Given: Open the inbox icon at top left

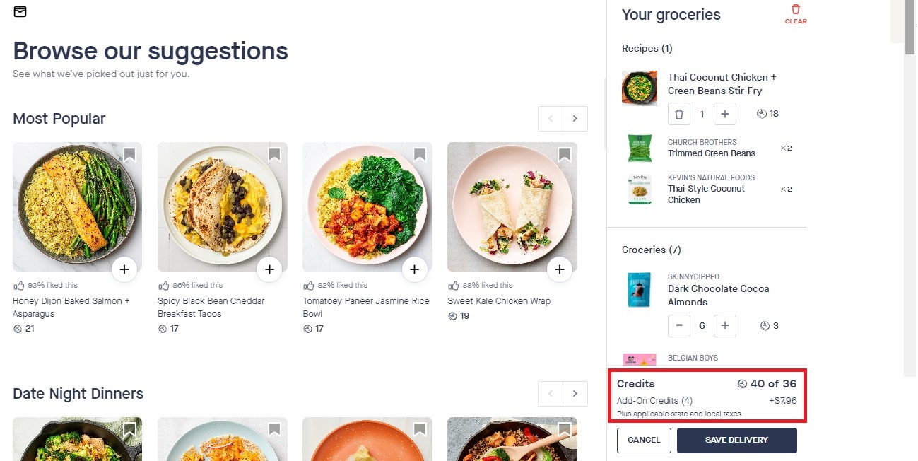Looking at the screenshot, I should coord(20,12).
